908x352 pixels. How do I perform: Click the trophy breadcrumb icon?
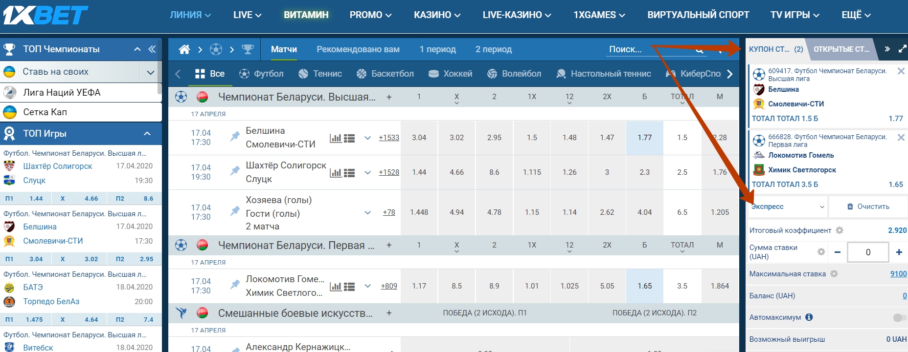248,49
